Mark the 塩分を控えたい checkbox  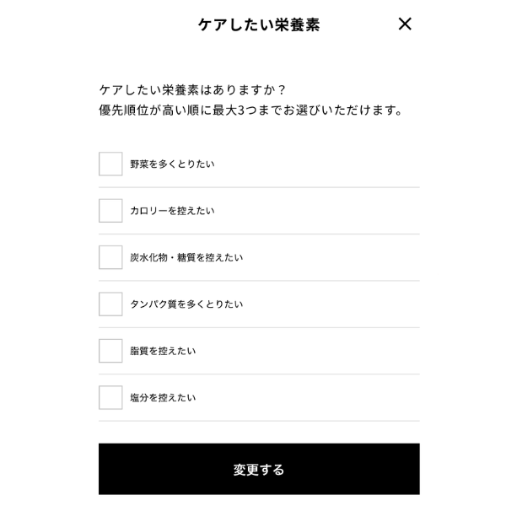click(x=110, y=397)
